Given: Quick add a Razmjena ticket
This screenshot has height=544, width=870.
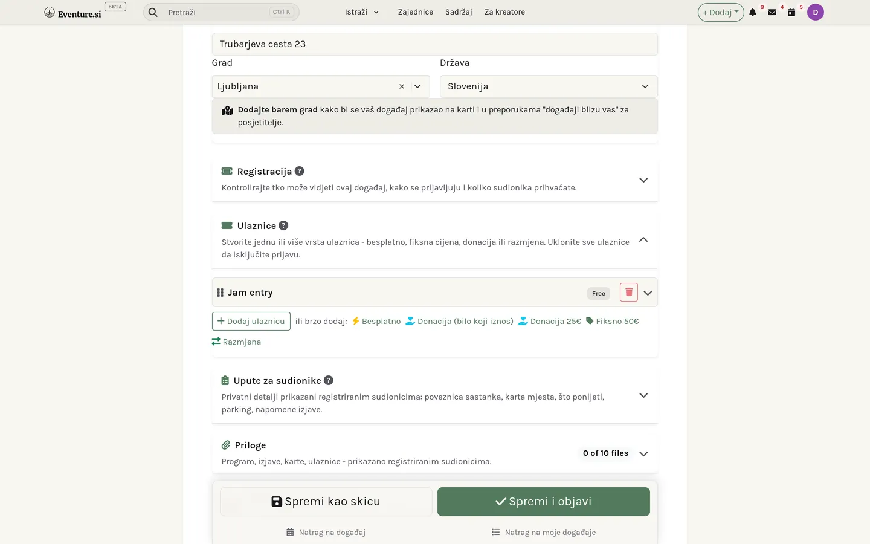Looking at the screenshot, I should pos(236,342).
